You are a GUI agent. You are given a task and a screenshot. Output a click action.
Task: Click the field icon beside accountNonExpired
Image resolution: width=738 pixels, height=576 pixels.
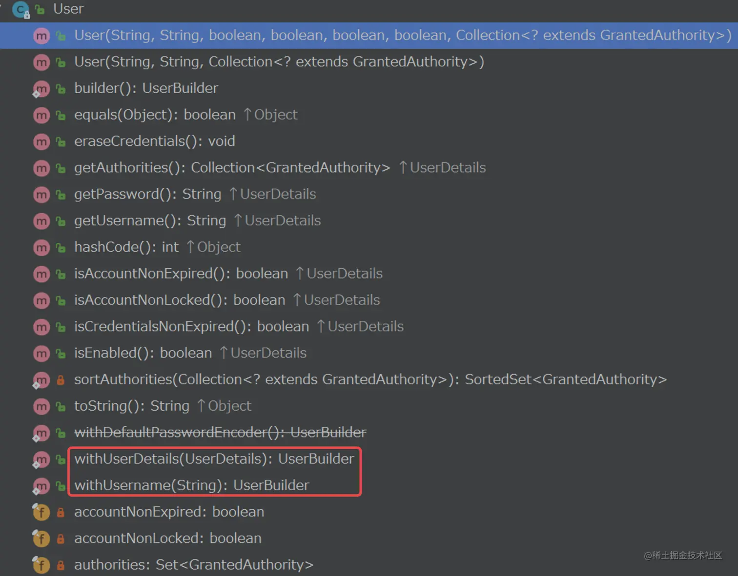[41, 512]
